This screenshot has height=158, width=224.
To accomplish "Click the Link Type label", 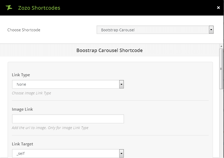I will pyautogui.click(x=21, y=75).
